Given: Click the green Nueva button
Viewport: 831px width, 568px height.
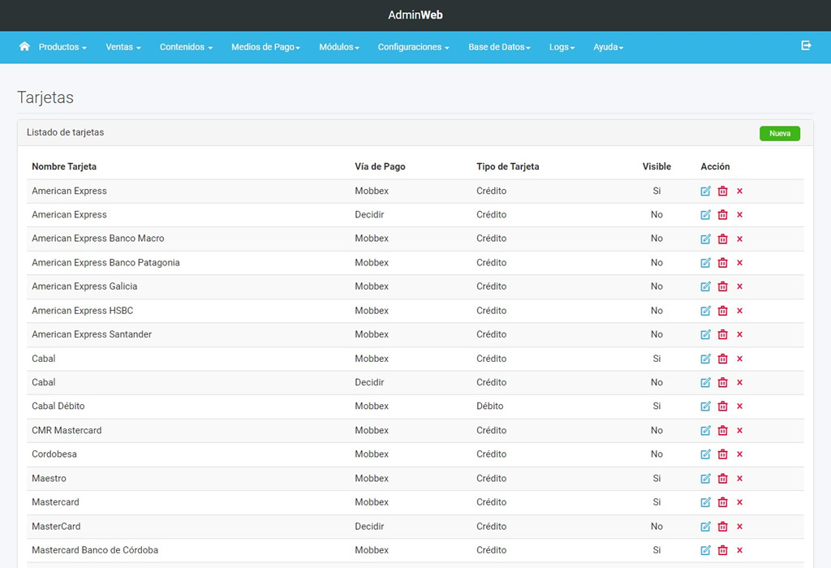Looking at the screenshot, I should (x=779, y=133).
